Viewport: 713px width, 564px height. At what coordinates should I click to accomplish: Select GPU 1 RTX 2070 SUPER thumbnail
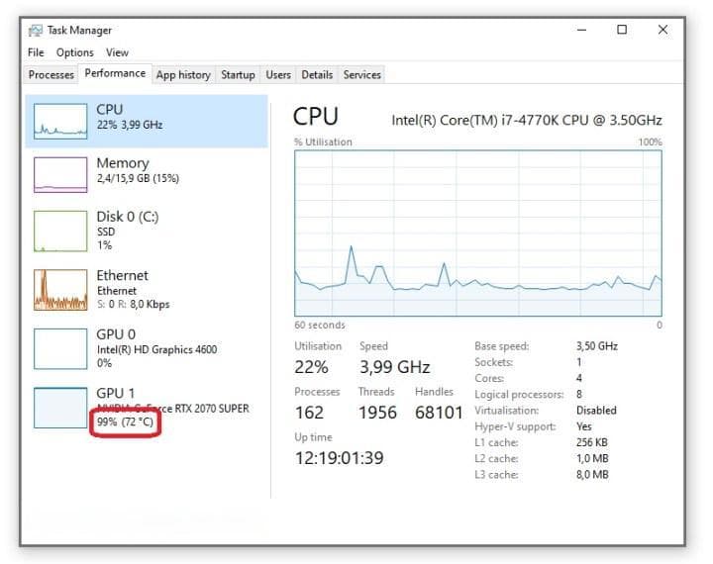click(x=60, y=408)
